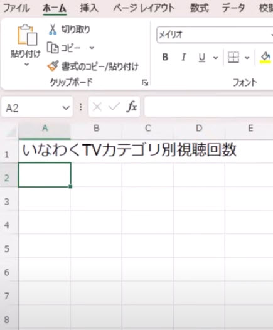This screenshot has width=273, height=330.
Task: Click the scissors Cut (切り取り) icon
Action: pyautogui.click(x=53, y=29)
